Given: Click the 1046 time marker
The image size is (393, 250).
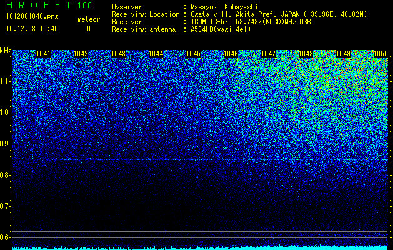Looking at the screenshot, I should coord(231,54).
